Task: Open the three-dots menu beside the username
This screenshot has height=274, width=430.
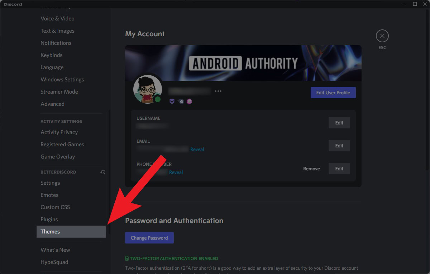Action: [x=218, y=91]
